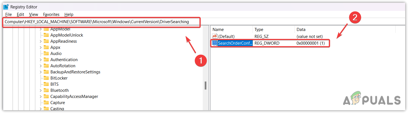This screenshot has height=113, width=408.
Task: Expand the Bluetooth key
Action: 41,90
